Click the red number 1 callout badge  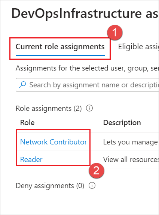coord(115,32)
